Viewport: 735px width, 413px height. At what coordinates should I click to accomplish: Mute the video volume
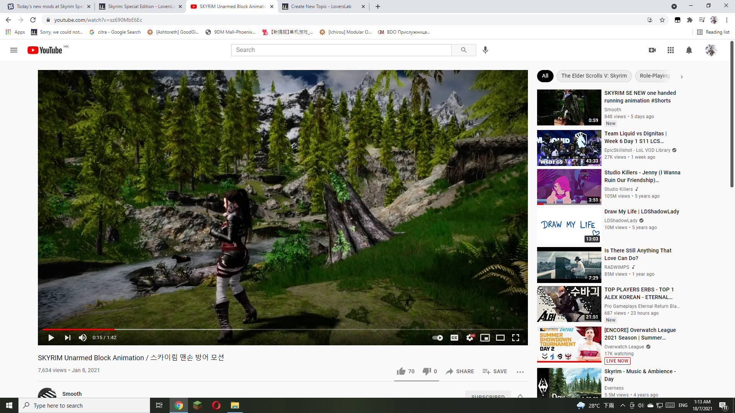click(x=82, y=338)
